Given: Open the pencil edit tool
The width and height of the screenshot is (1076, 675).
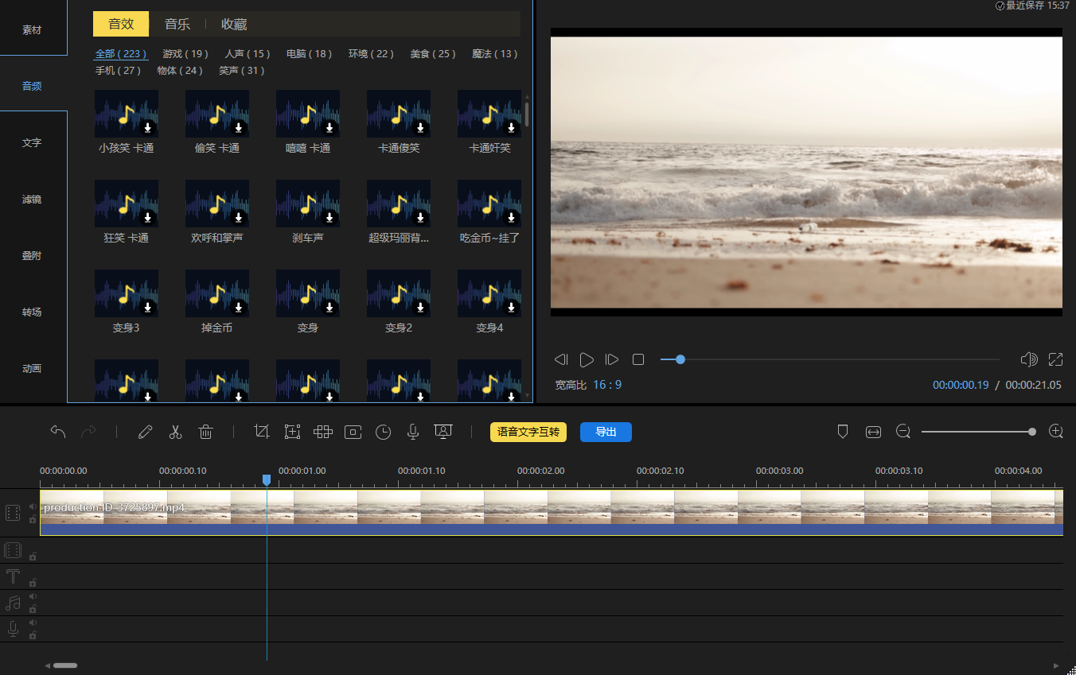Looking at the screenshot, I should (x=145, y=432).
